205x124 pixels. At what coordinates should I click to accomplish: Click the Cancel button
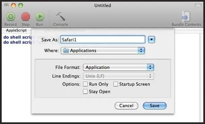pyautogui.click(x=126, y=106)
